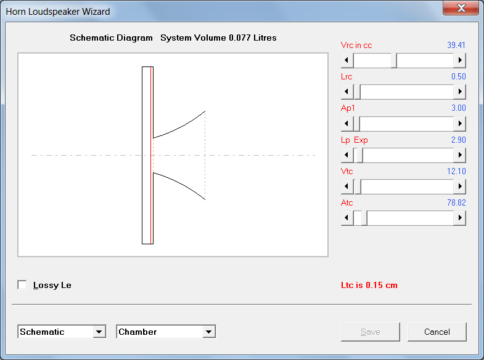This screenshot has width=484, height=360.
Task: Increase Atc with right arrow
Action: [x=459, y=218]
